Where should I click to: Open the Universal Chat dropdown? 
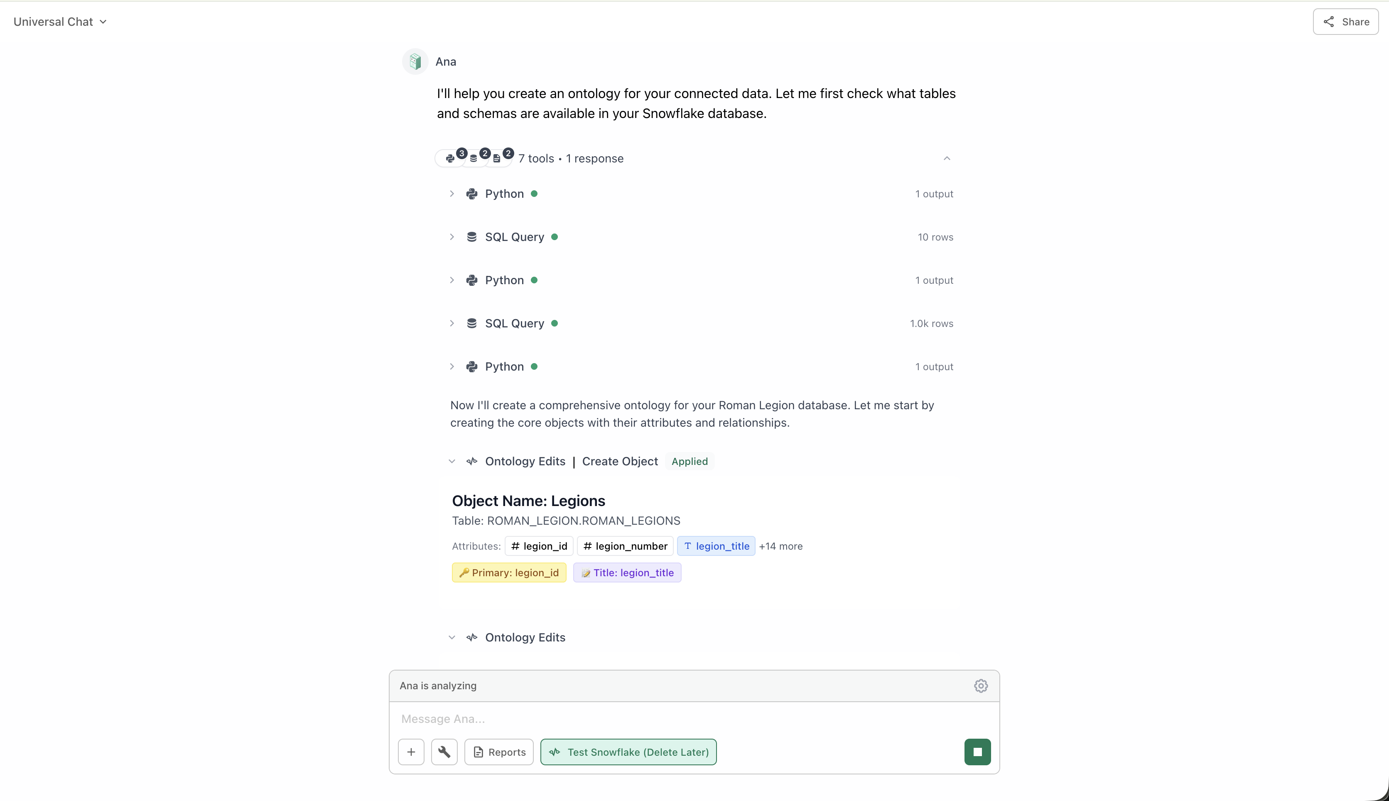point(60,22)
